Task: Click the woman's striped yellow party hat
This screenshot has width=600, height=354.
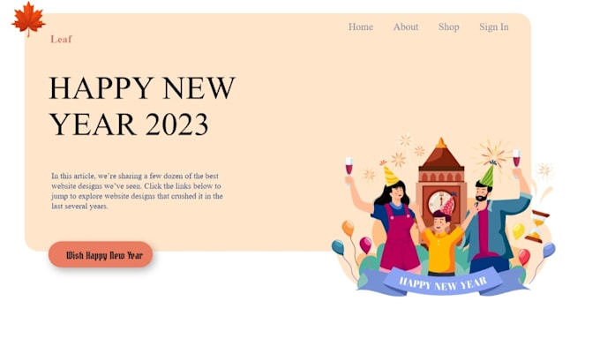Action: coord(390,174)
